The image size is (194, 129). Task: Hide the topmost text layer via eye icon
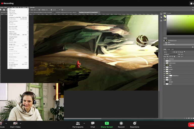(164, 59)
